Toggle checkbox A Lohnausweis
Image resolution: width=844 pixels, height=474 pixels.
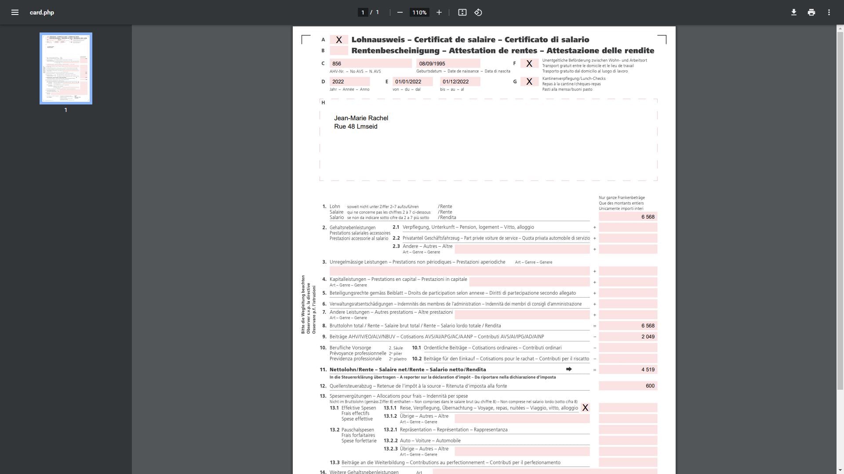pyautogui.click(x=338, y=40)
